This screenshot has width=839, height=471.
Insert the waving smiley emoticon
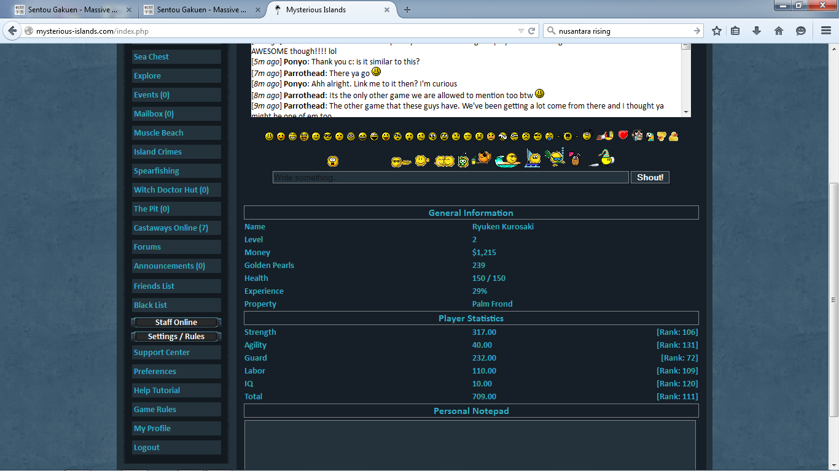(x=421, y=161)
